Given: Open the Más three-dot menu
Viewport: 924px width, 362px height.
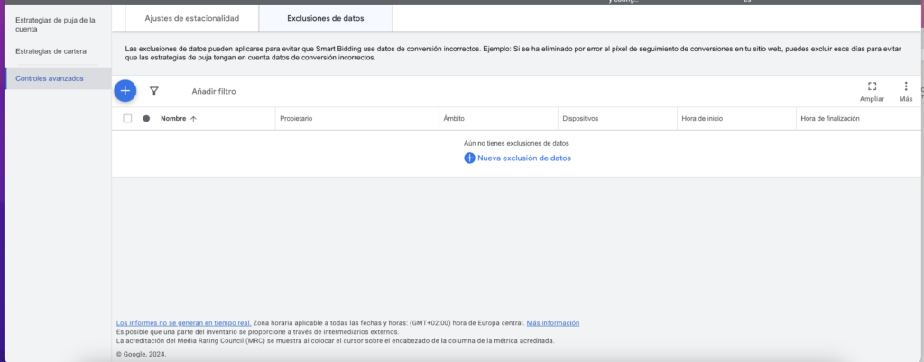Looking at the screenshot, I should (906, 86).
